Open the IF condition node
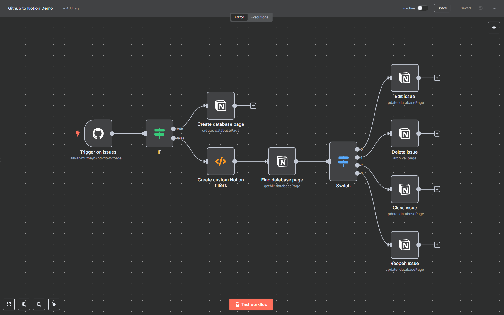The image size is (504, 315). click(x=159, y=134)
